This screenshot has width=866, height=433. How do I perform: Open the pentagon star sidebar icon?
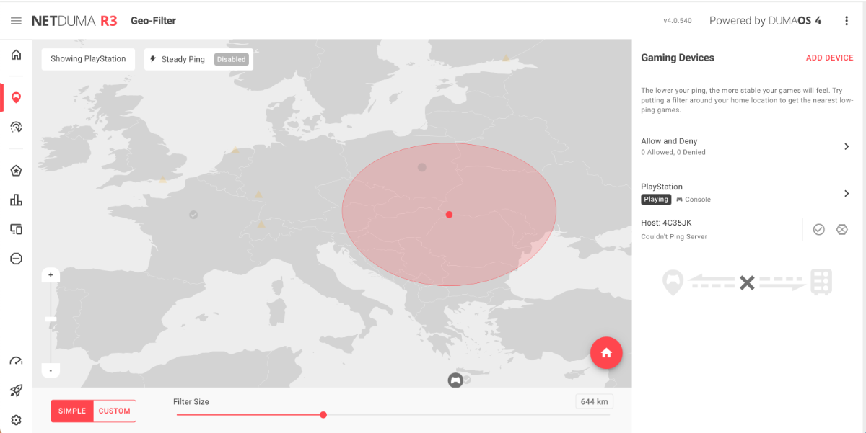(x=16, y=171)
